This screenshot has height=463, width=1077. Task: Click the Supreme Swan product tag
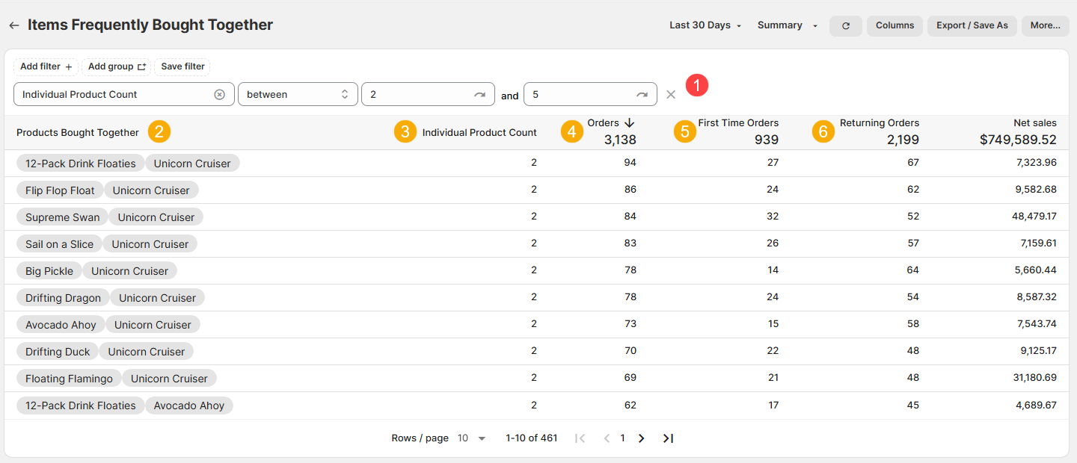point(62,217)
